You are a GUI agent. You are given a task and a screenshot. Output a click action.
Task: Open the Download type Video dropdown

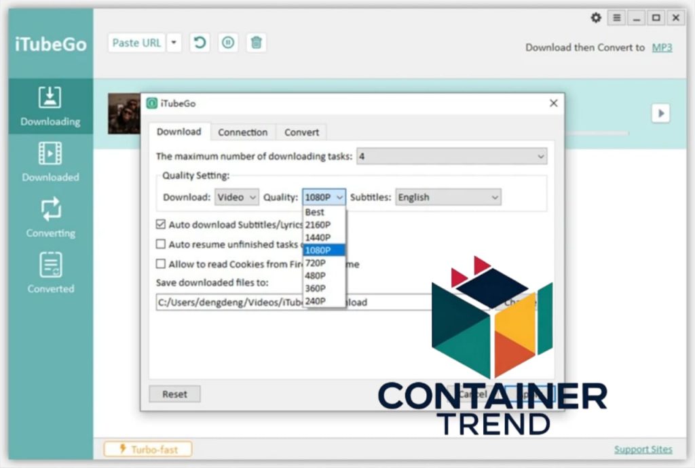tap(237, 197)
